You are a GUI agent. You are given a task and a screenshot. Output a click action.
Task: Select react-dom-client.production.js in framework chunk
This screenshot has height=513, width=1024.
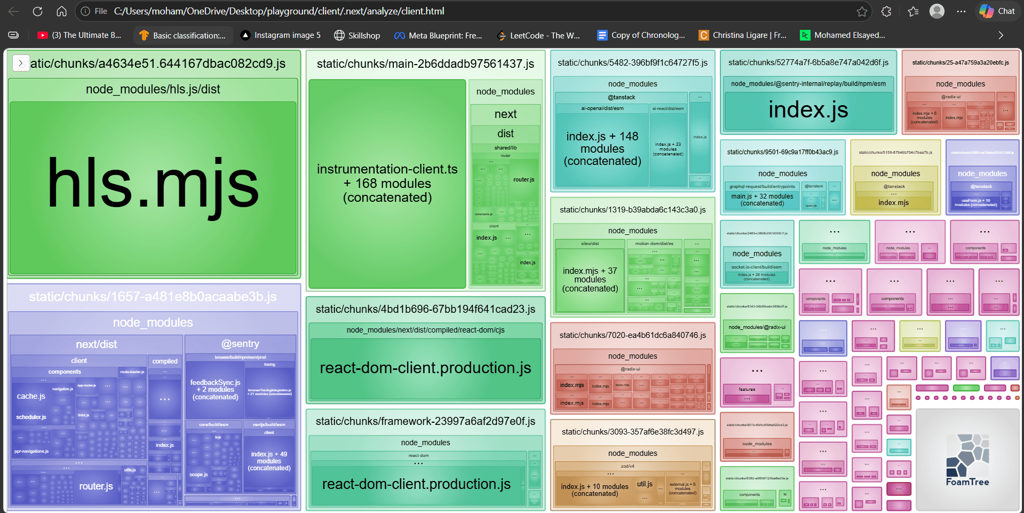(416, 484)
